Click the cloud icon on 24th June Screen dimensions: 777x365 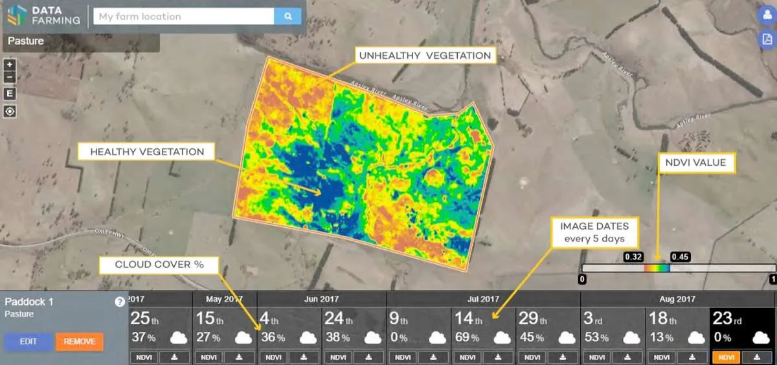(x=373, y=337)
